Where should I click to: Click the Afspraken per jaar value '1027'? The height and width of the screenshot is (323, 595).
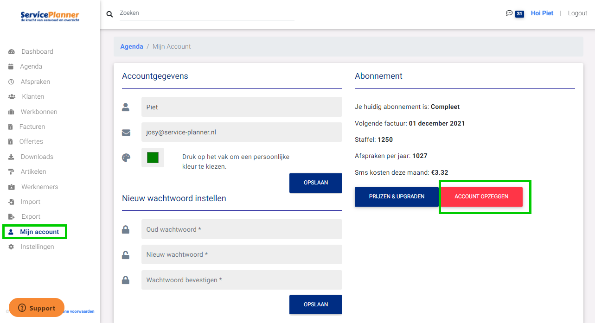click(x=420, y=156)
